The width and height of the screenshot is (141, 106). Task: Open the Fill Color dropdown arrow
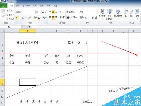36,18
